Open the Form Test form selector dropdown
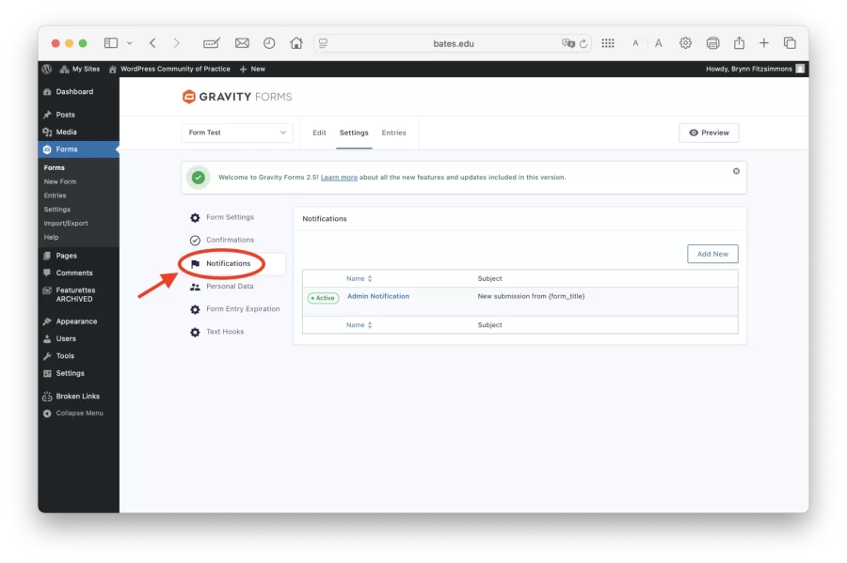The image size is (847, 563). tap(236, 133)
